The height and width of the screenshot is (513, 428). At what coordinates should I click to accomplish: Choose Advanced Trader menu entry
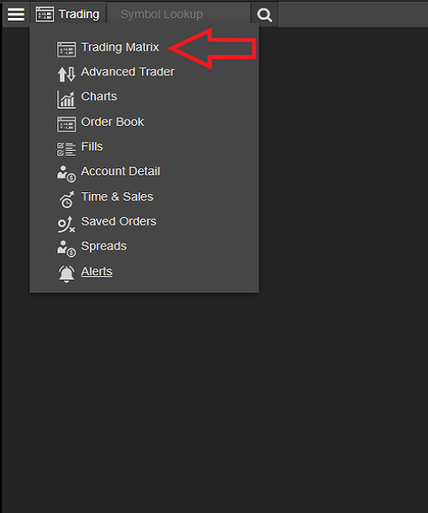(128, 72)
